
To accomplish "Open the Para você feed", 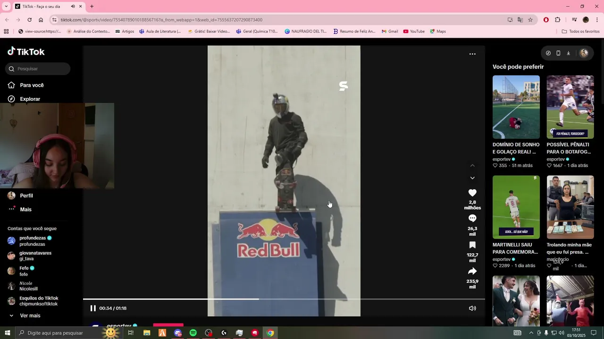I will 32,85.
